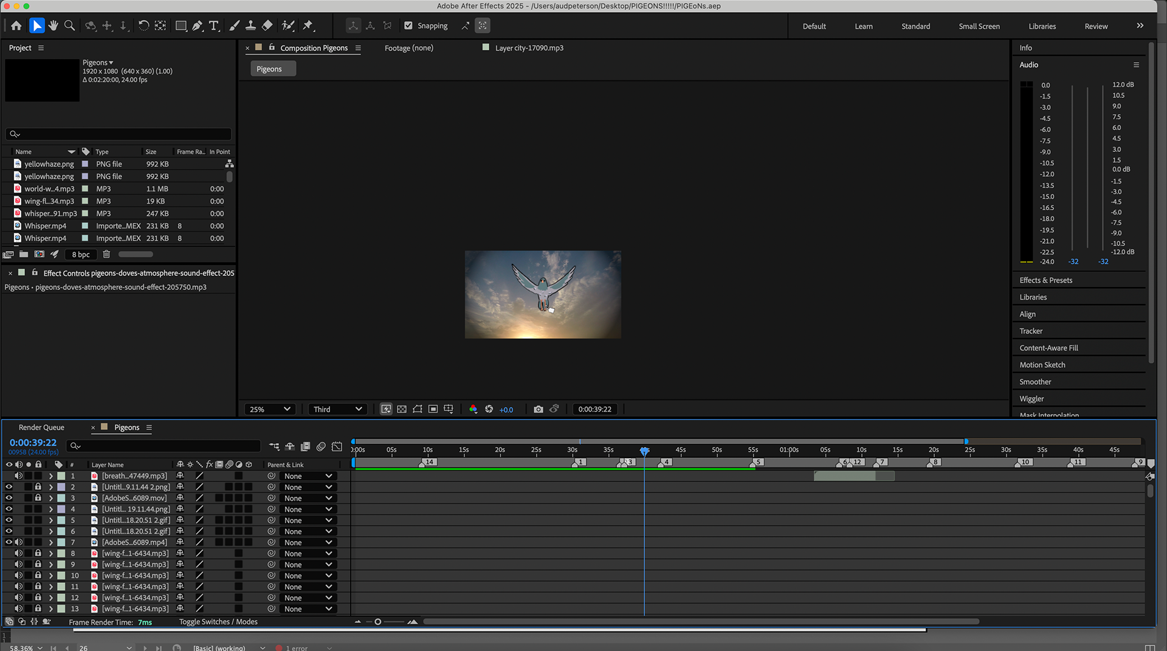1167x651 pixels.
Task: Open the Show Channel color icon
Action: [x=473, y=409]
